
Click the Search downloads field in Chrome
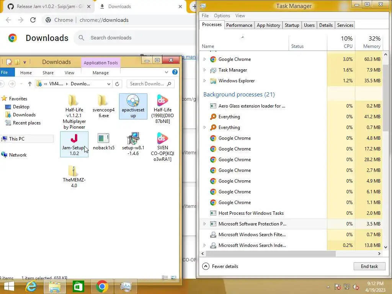(x=135, y=38)
